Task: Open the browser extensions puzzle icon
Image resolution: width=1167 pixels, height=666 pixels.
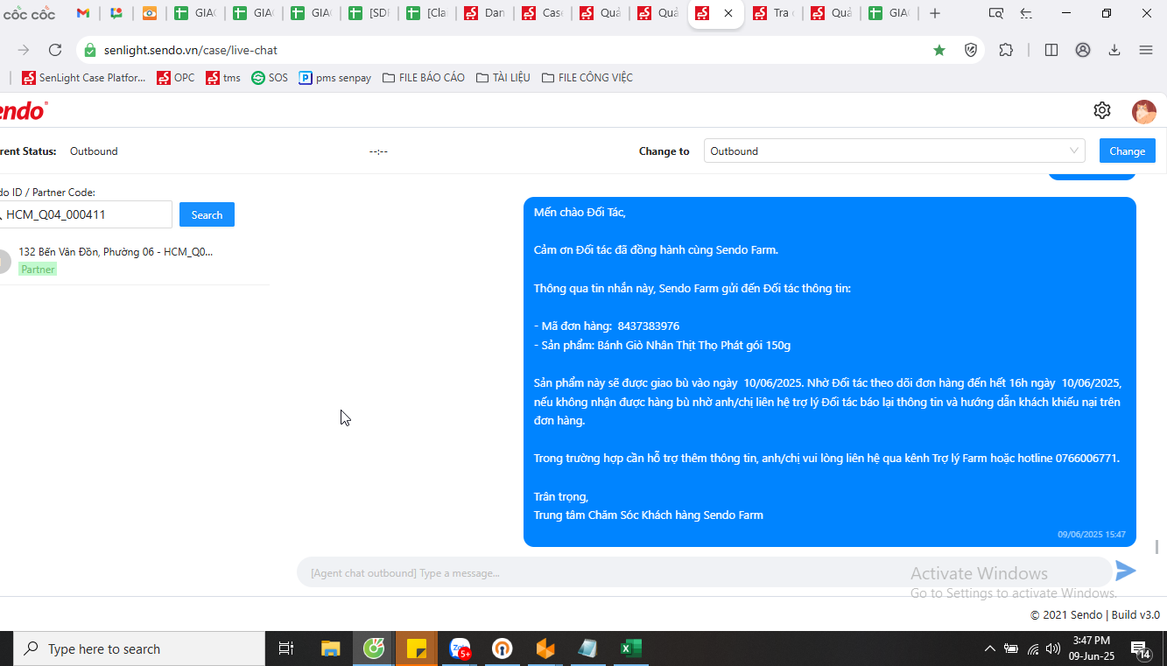Action: point(1006,50)
